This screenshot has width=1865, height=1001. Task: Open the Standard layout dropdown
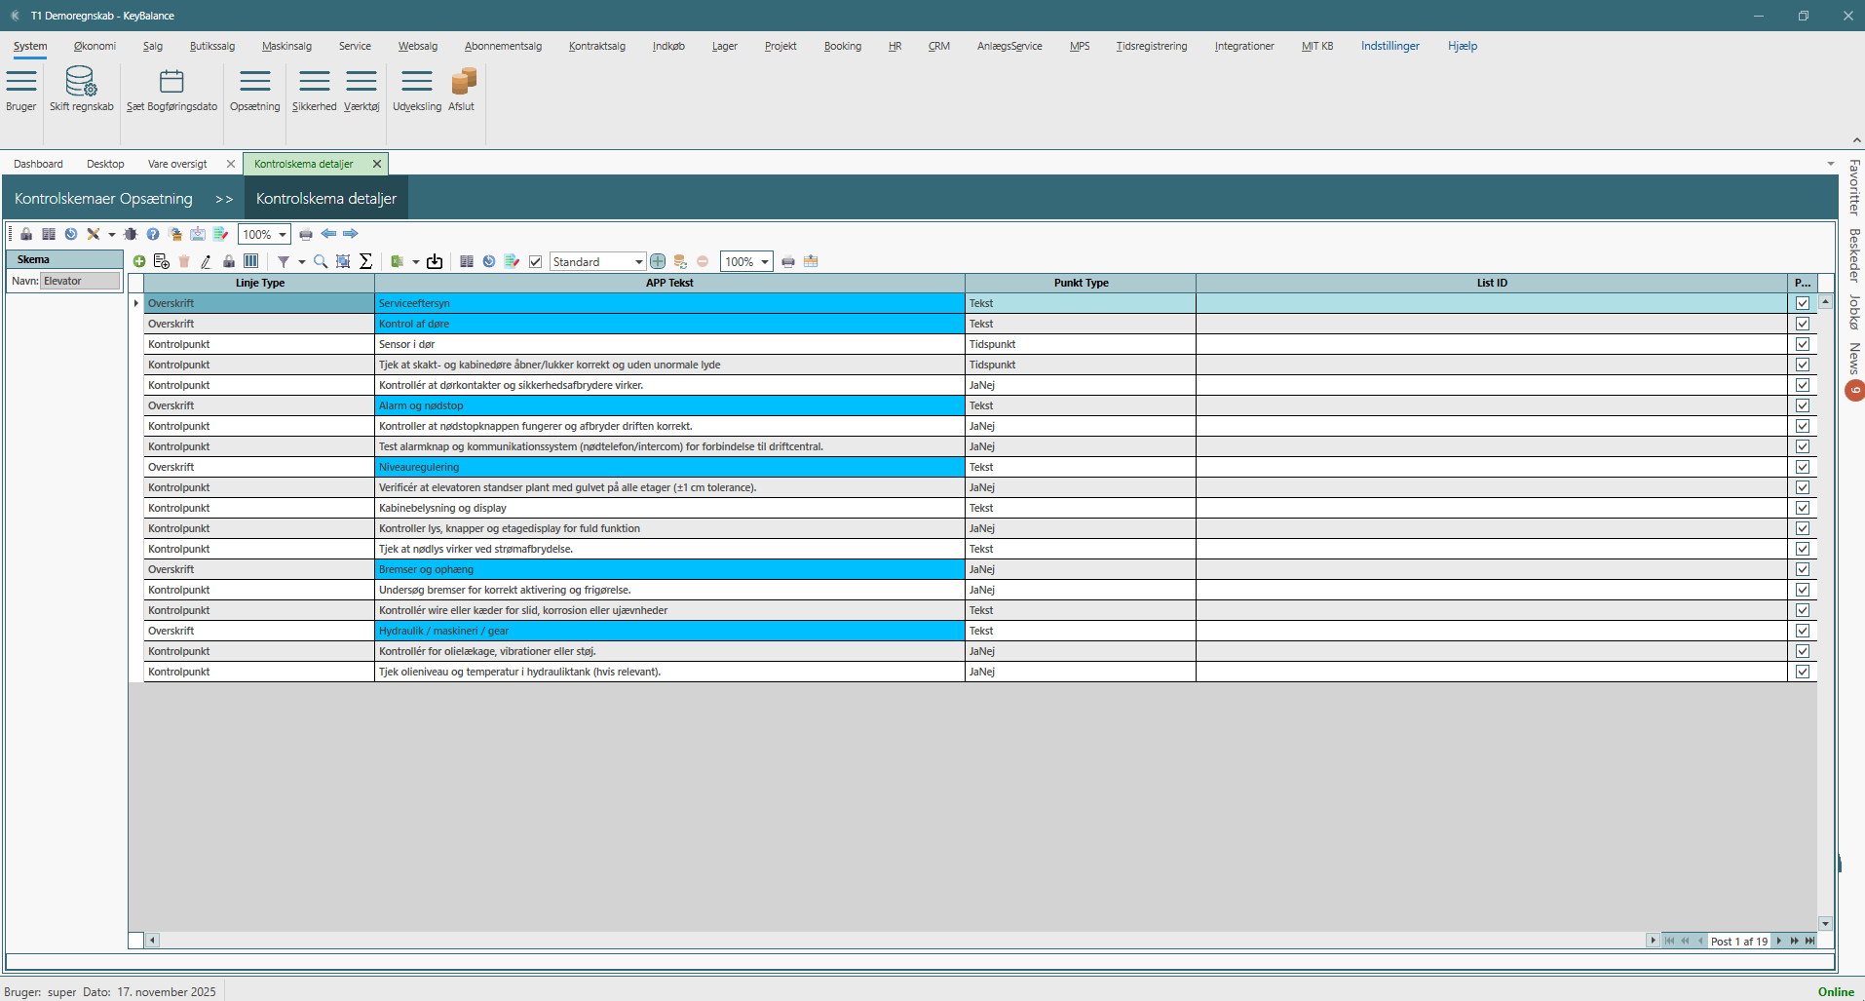point(638,261)
